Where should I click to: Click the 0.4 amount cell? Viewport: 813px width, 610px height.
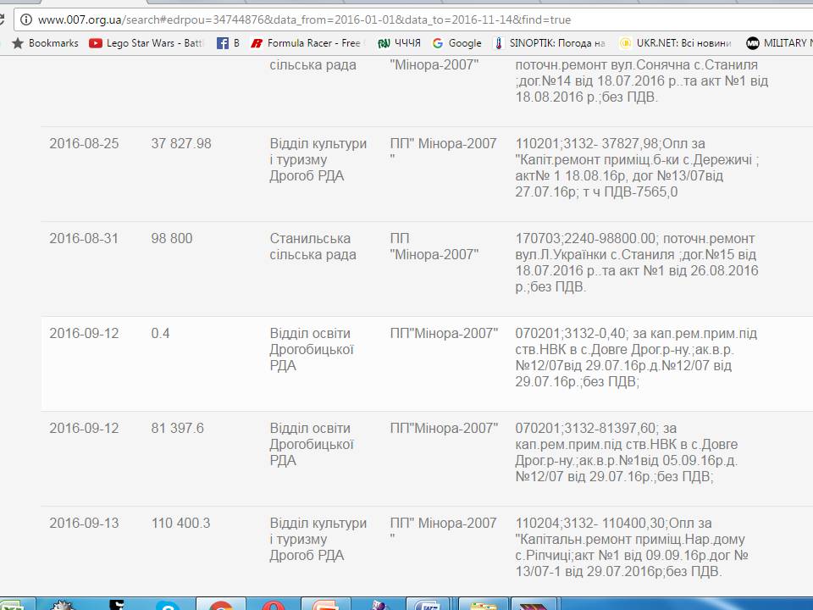pyautogui.click(x=160, y=334)
